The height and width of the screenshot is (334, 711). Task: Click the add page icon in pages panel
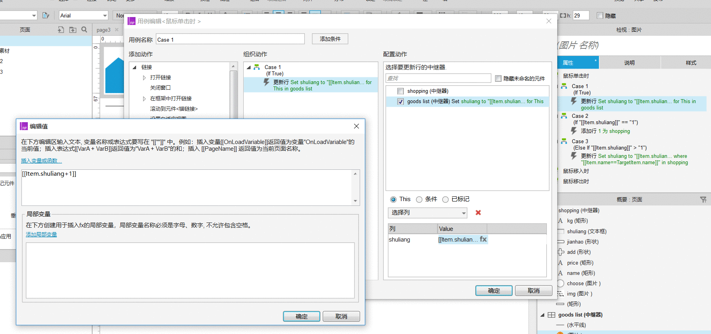click(x=61, y=30)
